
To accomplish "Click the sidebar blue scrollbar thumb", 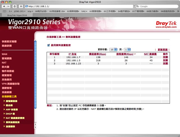I will tap(35, 75).
